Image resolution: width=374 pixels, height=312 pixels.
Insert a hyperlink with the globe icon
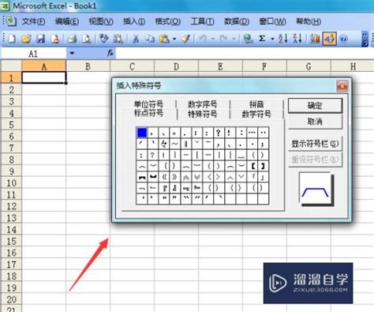pyautogui.click(x=248, y=39)
